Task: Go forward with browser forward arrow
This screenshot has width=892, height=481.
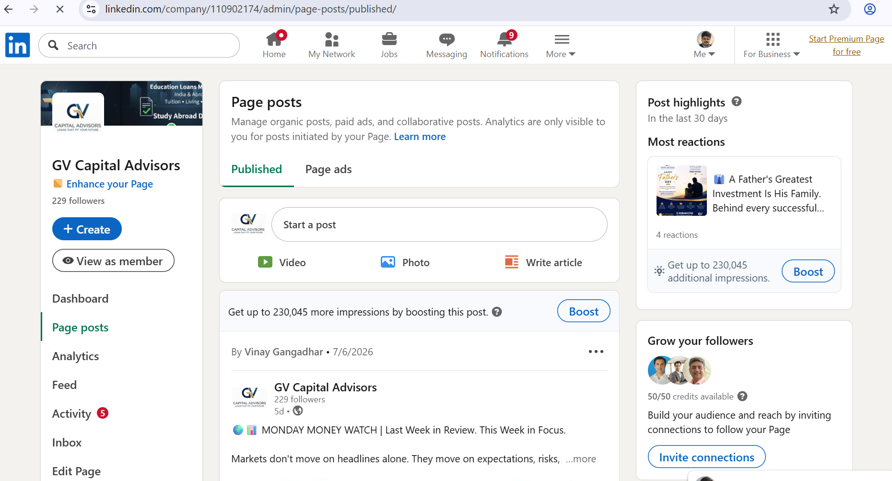Action: 34,9
